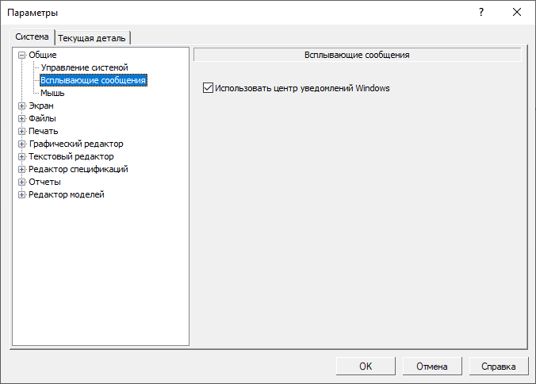Expand the Графический редактор node
The image size is (536, 384).
[22, 144]
